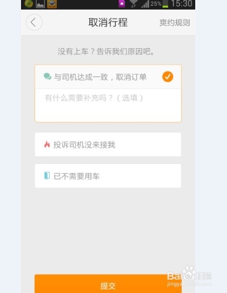
Task: Submit with the orange 提交 button
Action: [108, 284]
